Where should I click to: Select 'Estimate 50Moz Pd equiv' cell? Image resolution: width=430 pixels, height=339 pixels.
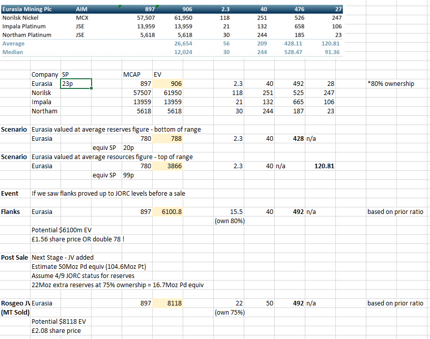point(89,266)
